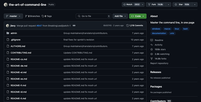The image size is (201, 102).
Task: Select the unix topic tag
Action: pyautogui.click(x=172, y=33)
